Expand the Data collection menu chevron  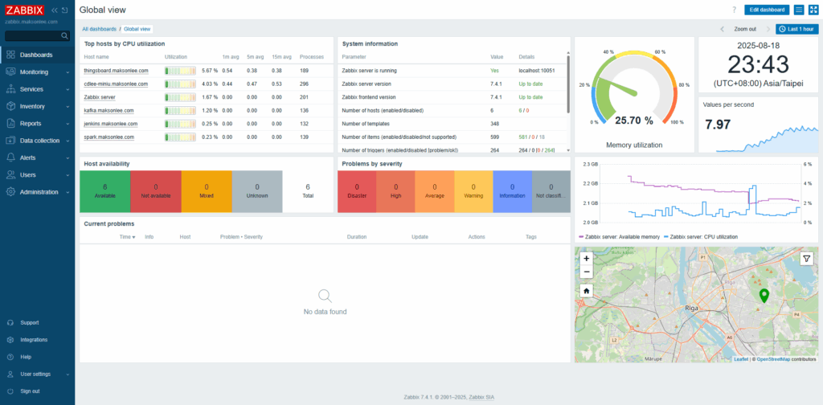tap(68, 141)
